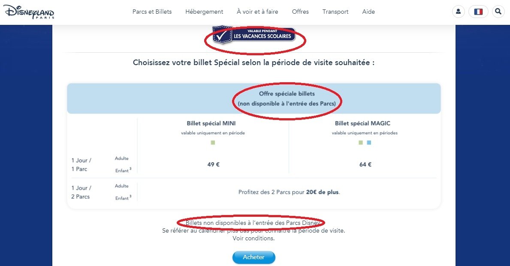Click the Disneyland Paris logo

pos(29,12)
